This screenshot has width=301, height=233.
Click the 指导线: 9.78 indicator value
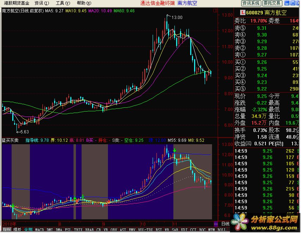click(37, 140)
